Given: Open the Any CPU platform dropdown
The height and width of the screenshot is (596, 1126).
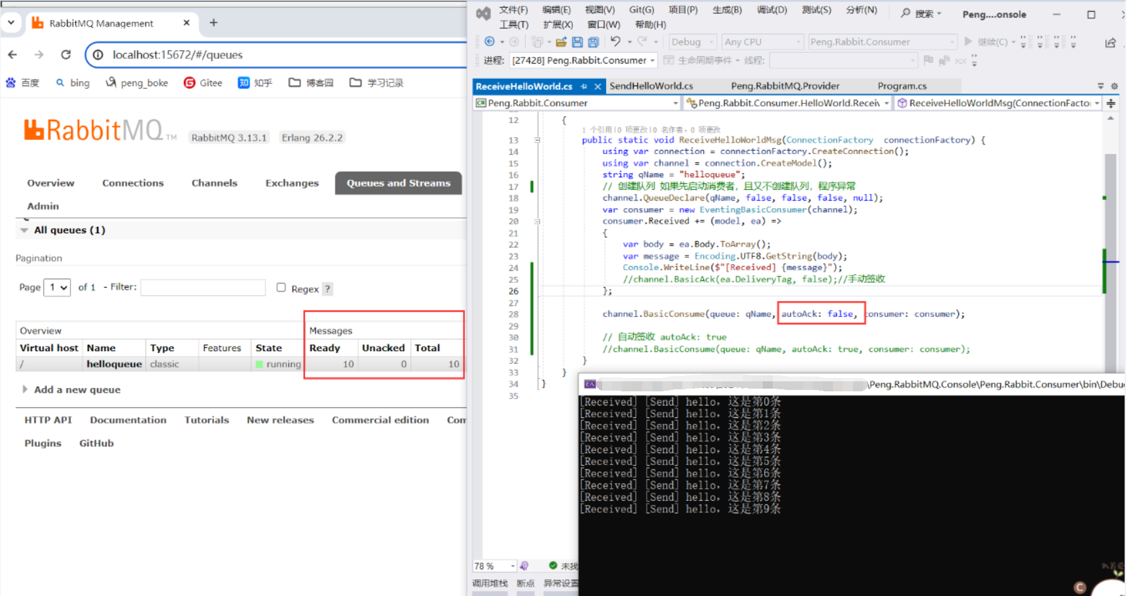Looking at the screenshot, I should click(762, 42).
